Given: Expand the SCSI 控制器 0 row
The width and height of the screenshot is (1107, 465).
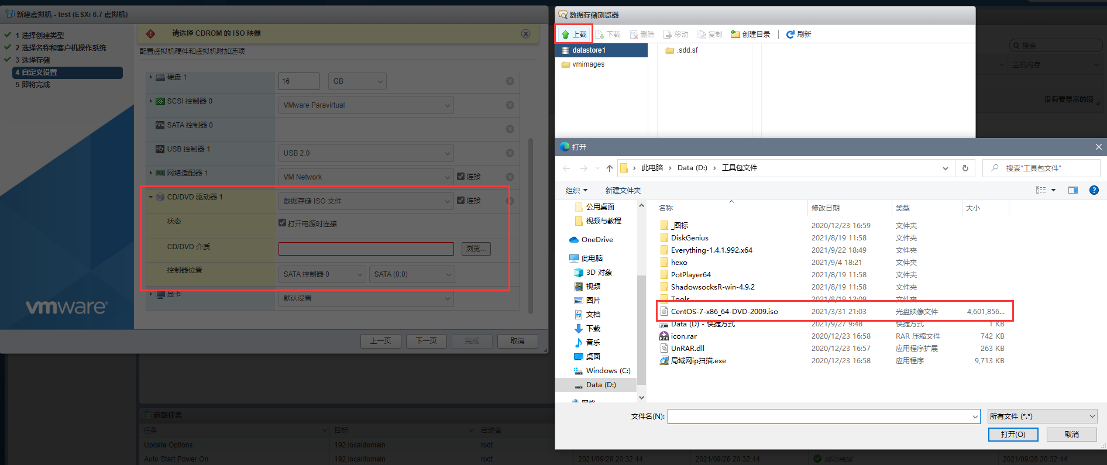Looking at the screenshot, I should point(150,101).
